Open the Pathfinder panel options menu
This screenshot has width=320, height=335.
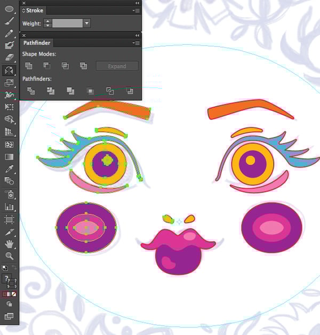[x=136, y=43]
